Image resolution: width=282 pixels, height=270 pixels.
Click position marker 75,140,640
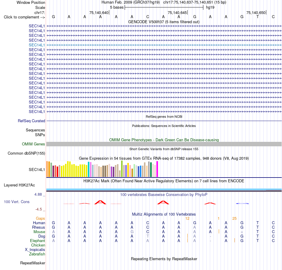99,12
